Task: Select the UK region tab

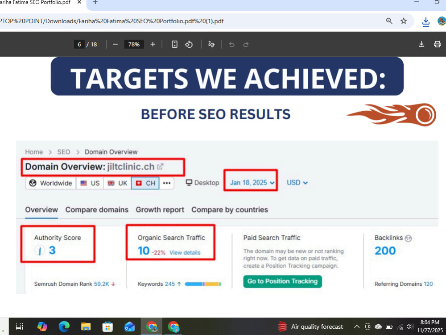Action: pyautogui.click(x=117, y=183)
